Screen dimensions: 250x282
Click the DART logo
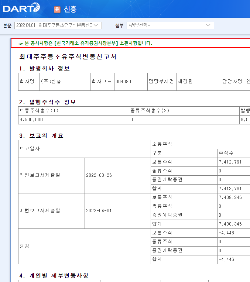[21, 7]
